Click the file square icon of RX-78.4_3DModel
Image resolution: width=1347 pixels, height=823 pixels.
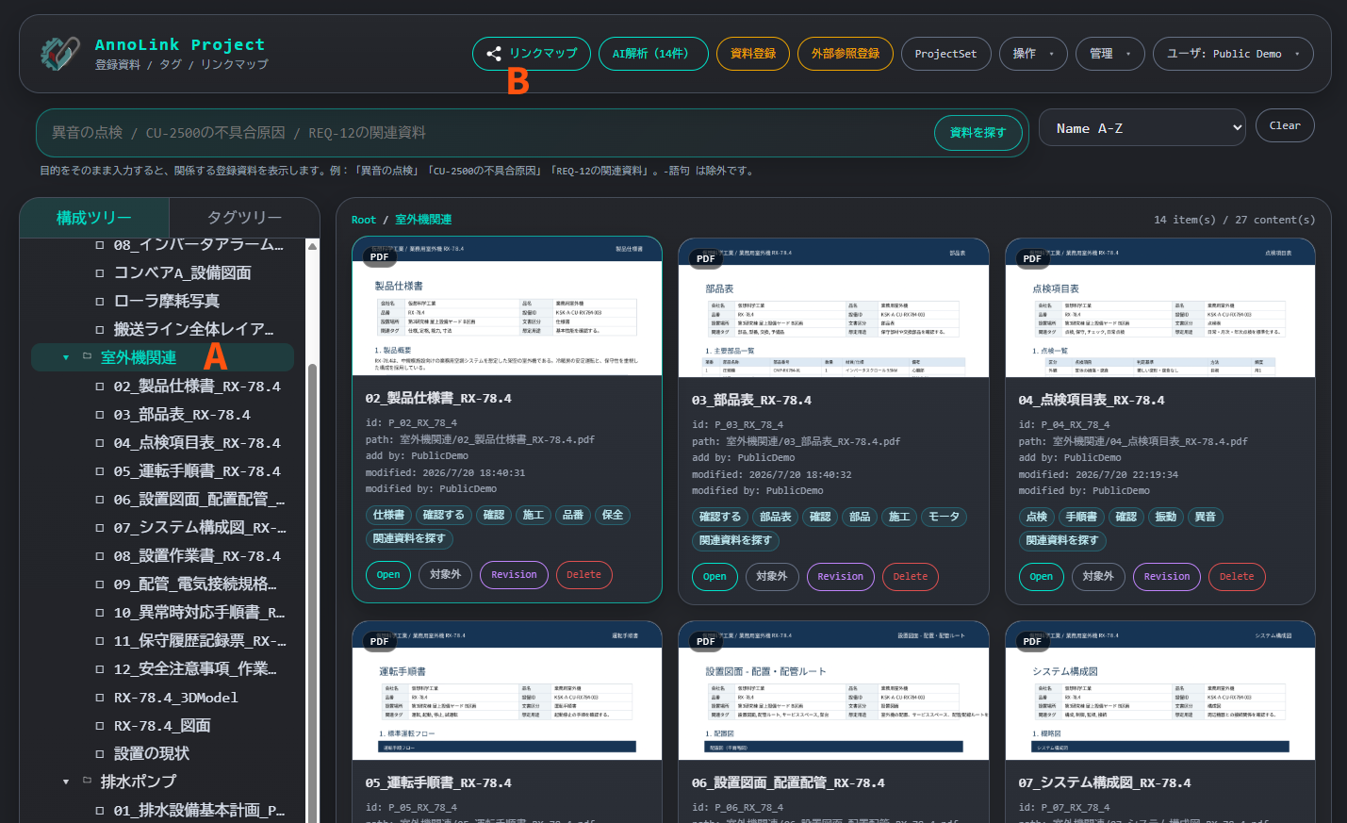pyautogui.click(x=100, y=697)
